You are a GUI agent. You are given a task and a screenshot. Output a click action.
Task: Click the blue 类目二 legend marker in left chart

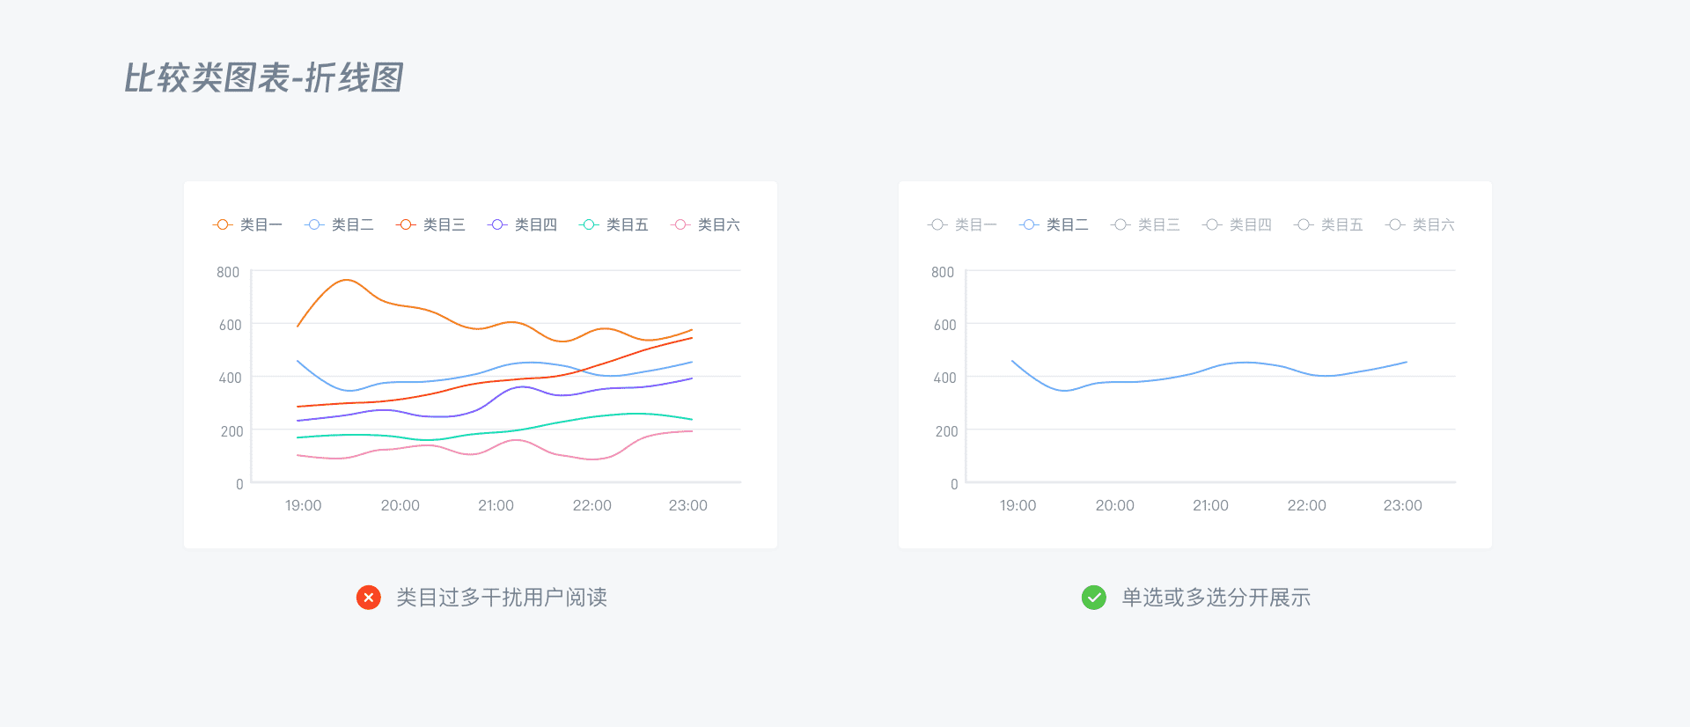tap(315, 225)
